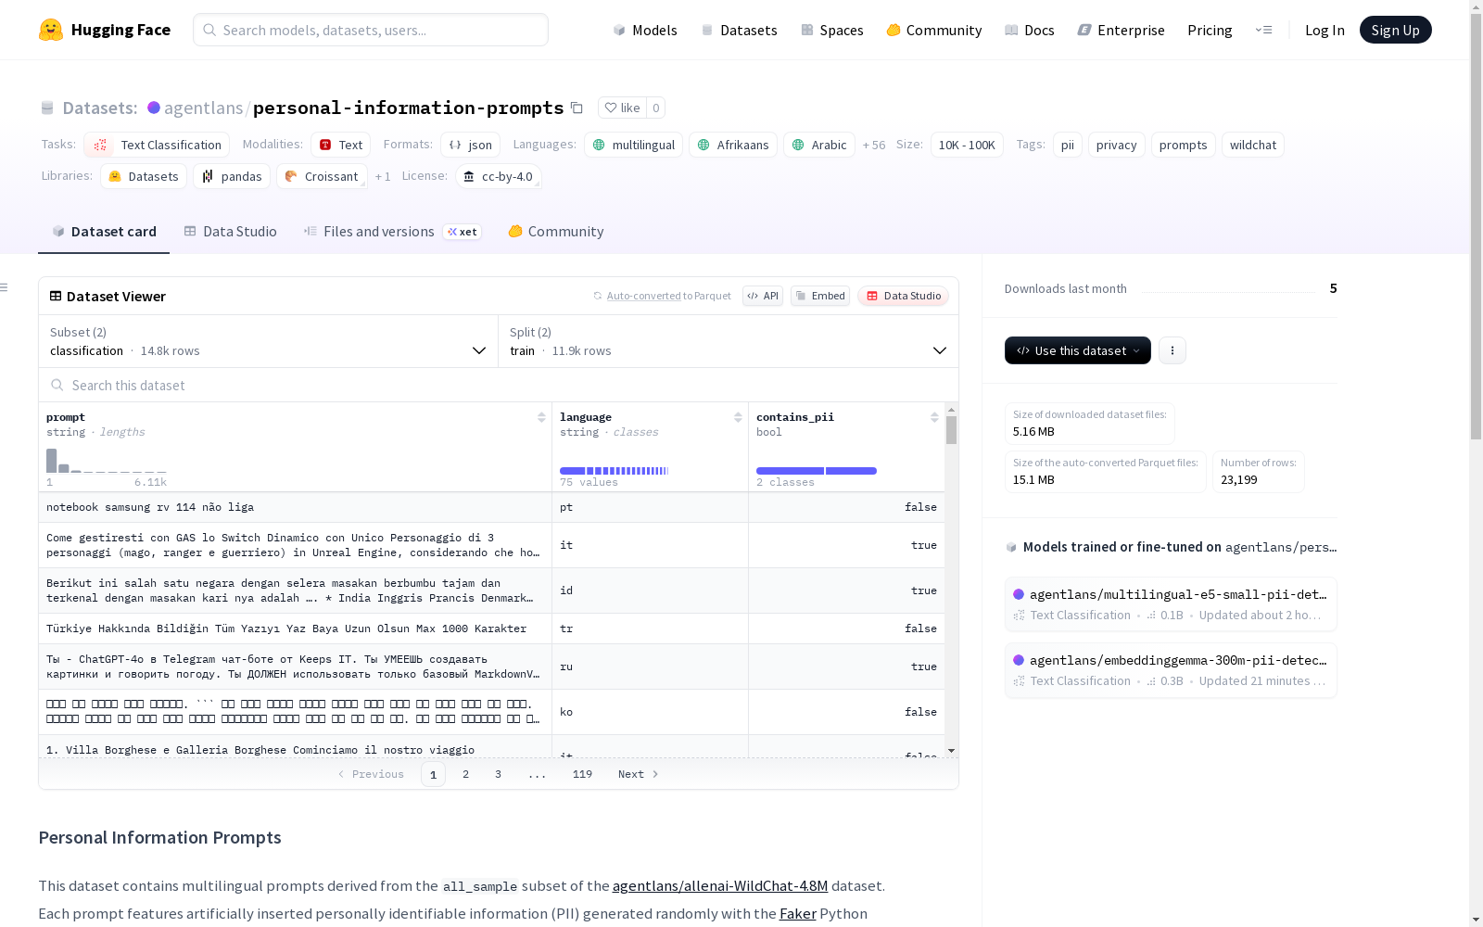Open the API button in Dataset Viewer
Viewport: 1483px width, 927px height.
tap(763, 296)
